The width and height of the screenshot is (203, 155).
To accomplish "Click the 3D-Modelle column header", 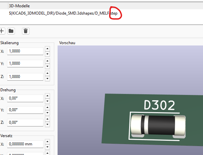I will pos(20,6).
